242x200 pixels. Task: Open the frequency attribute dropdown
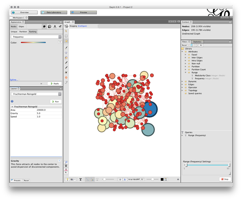[x=36, y=37]
